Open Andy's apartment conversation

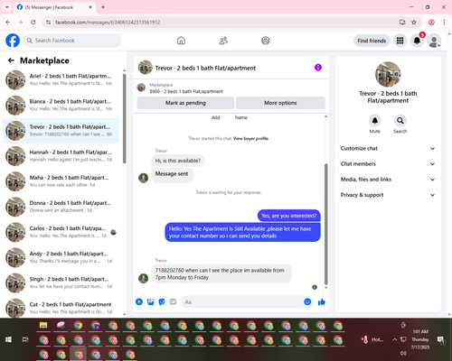click(x=61, y=257)
